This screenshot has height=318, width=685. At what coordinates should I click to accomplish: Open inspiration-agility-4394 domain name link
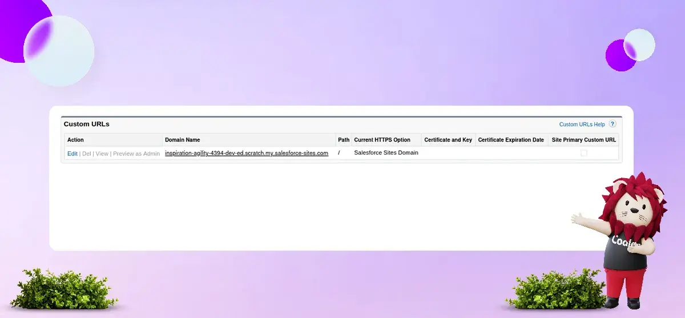point(247,153)
